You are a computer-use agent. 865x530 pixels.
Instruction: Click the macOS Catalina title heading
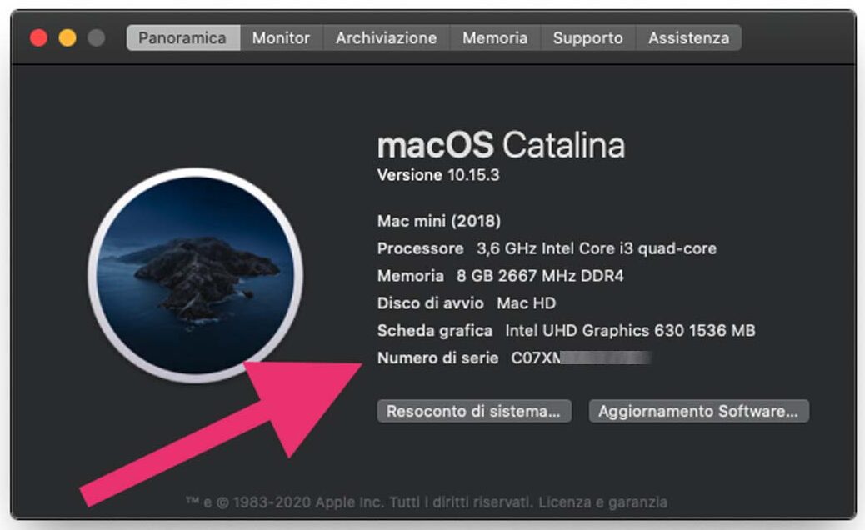[x=501, y=146]
